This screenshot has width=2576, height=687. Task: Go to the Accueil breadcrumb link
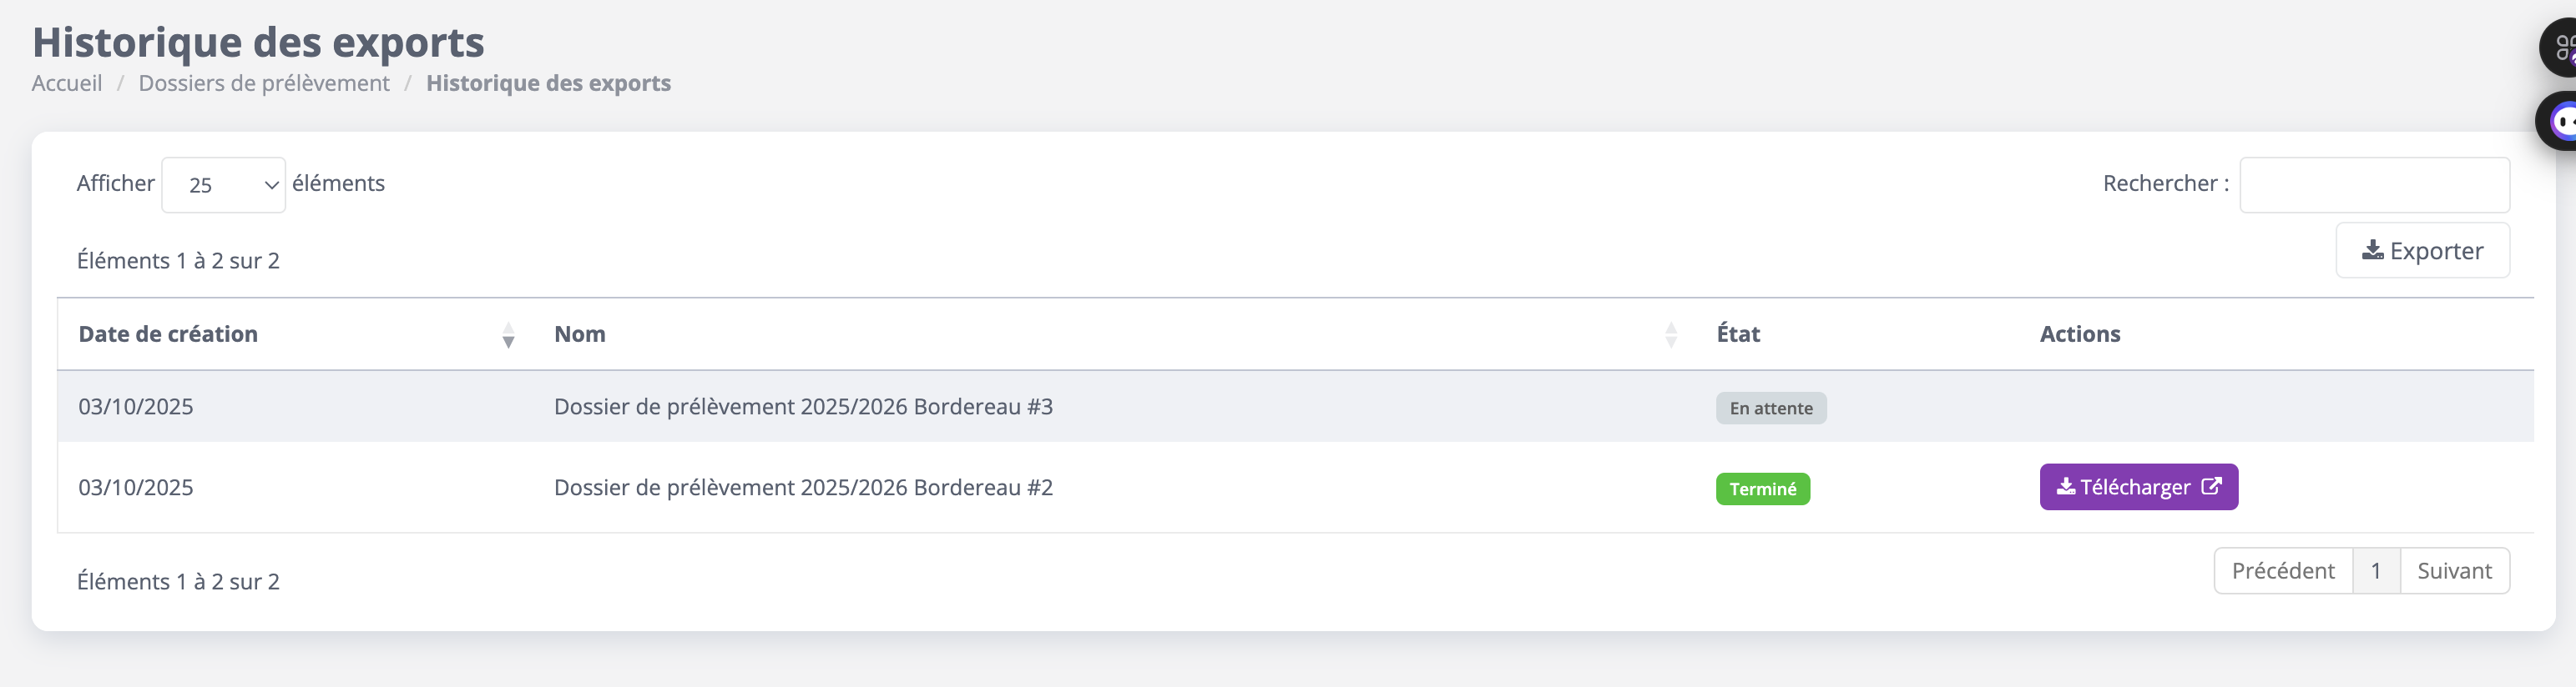coord(67,83)
